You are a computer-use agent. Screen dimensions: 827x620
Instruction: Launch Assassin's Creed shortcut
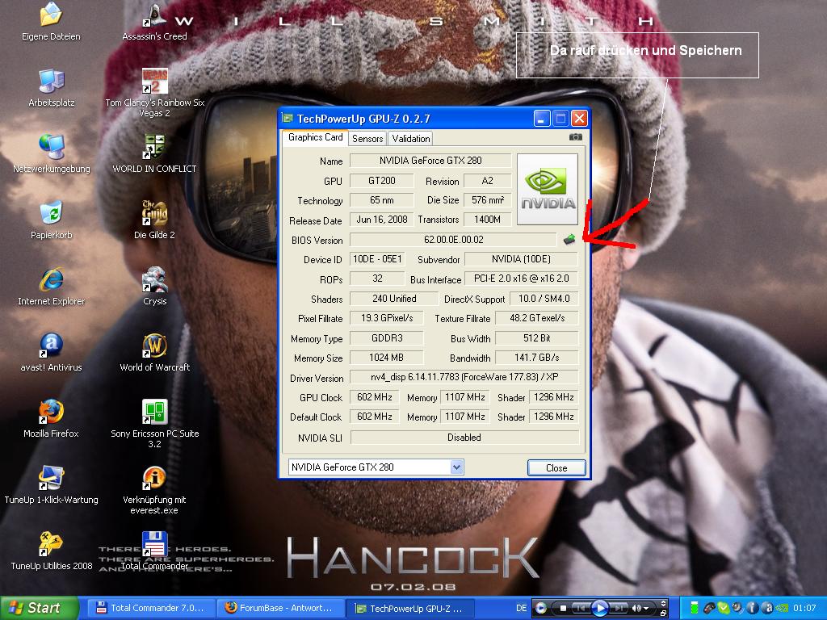[x=154, y=21]
